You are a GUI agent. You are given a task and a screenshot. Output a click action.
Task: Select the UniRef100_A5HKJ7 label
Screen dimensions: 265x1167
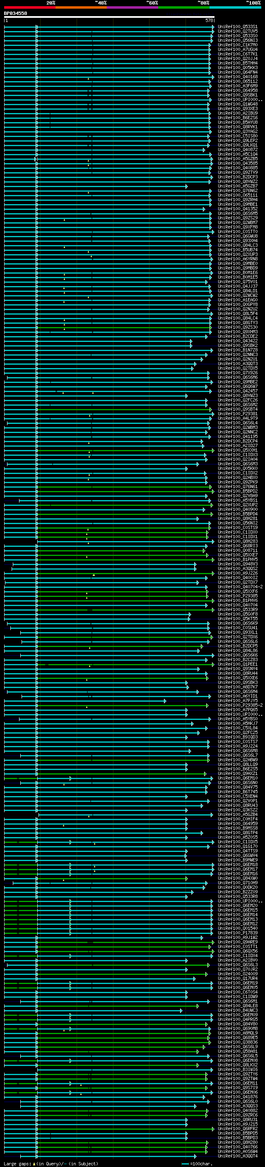pos(238,724)
